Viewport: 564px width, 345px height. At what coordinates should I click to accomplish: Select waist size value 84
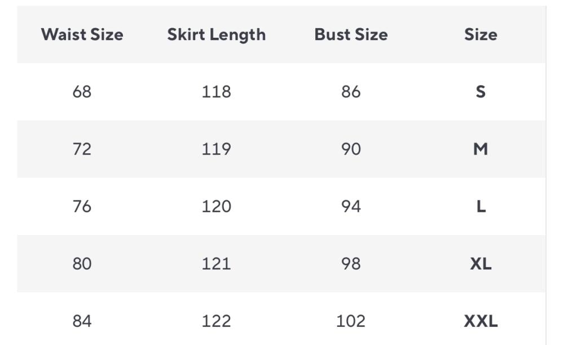click(82, 321)
